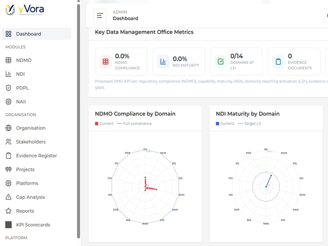Screen dimensions: 328x246
Task: Click NDMO Compliance by Domain title
Action: pos(135,114)
